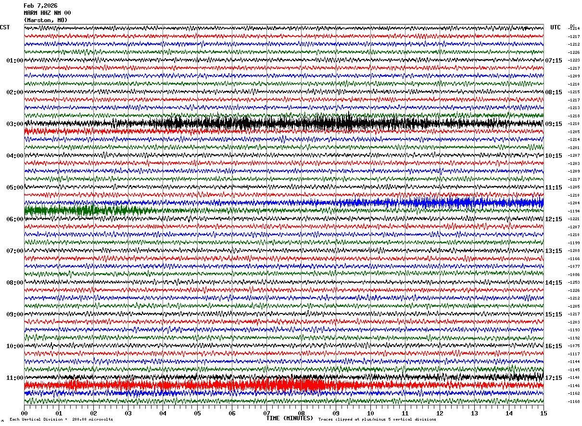Click minute 13 tick label on time axis
The height and width of the screenshot is (426, 582).
point(474,413)
